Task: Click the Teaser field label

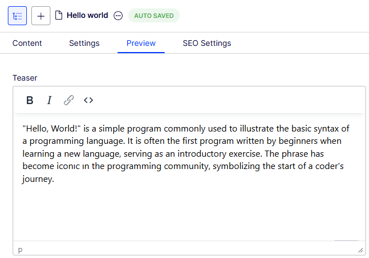Action: point(25,78)
